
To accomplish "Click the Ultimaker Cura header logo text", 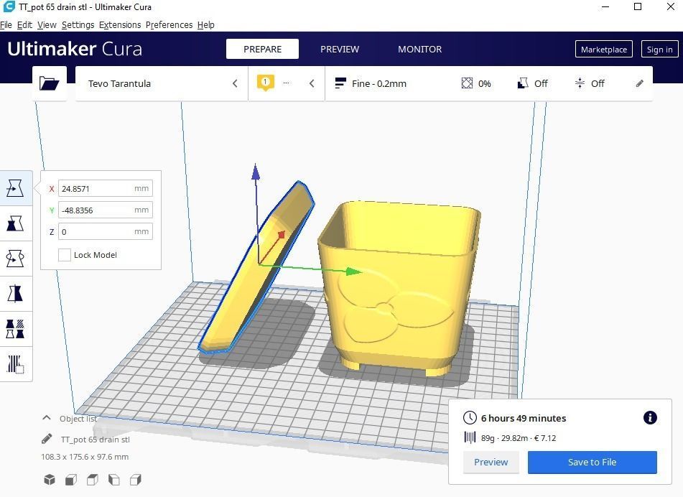I will point(75,49).
